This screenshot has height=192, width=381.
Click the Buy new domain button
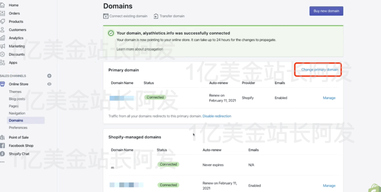(x=326, y=11)
